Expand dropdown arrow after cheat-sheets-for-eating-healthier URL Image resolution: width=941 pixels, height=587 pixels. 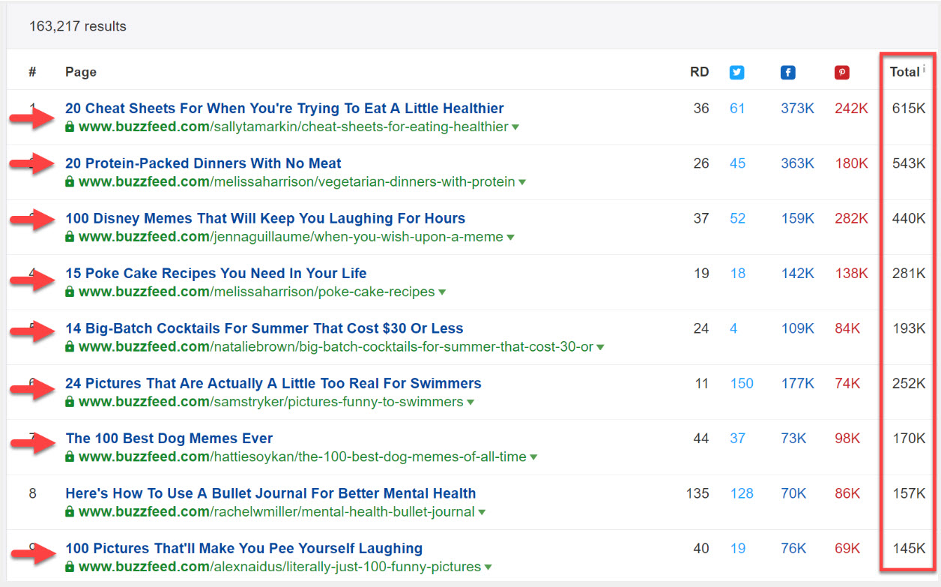coord(515,127)
